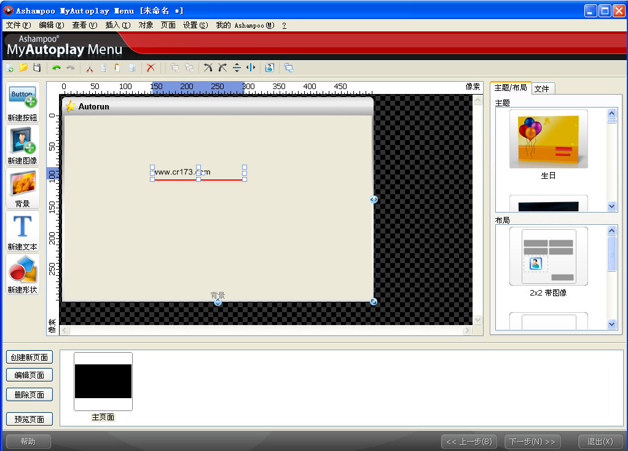Add new text with 新建文本
Image resolution: width=628 pixels, height=451 pixels.
click(22, 232)
